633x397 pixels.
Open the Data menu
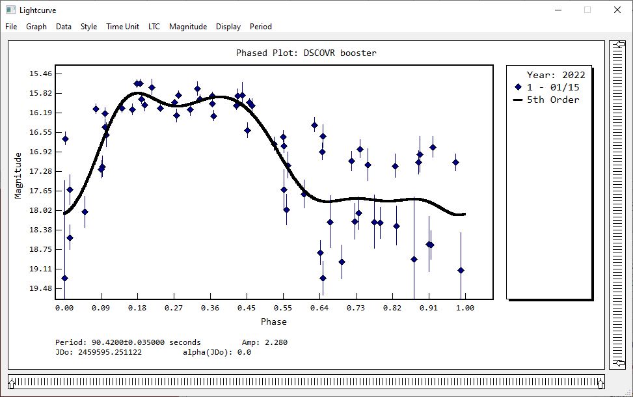click(x=63, y=27)
